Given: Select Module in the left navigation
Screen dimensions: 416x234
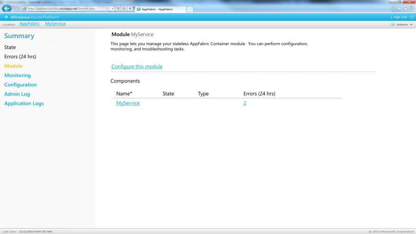Looking at the screenshot, I should point(13,66).
